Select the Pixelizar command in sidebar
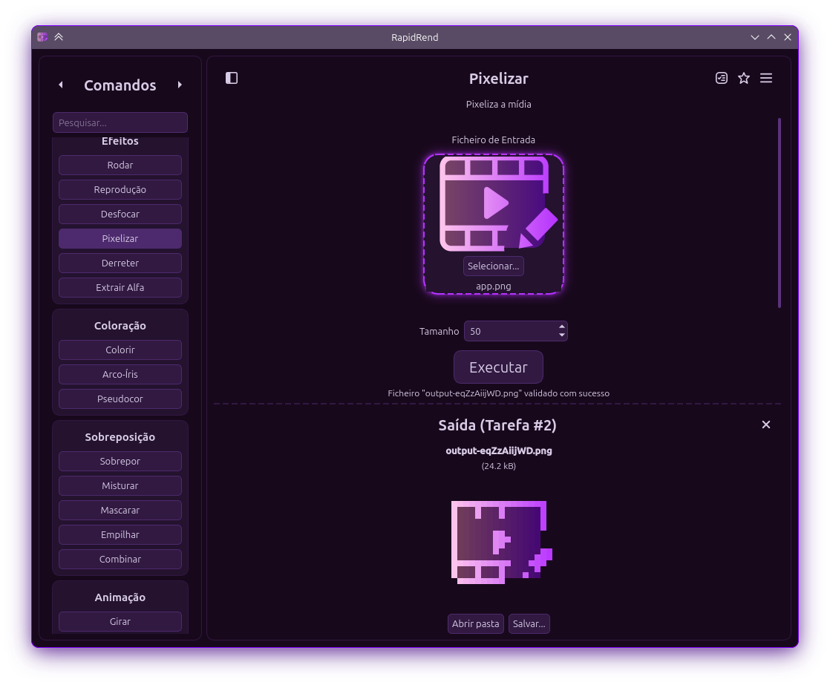 (x=120, y=238)
